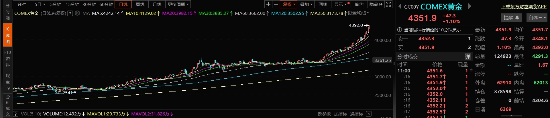Click the delayed quote info icon
This screenshot has height=118, width=550.
pos(400,30)
